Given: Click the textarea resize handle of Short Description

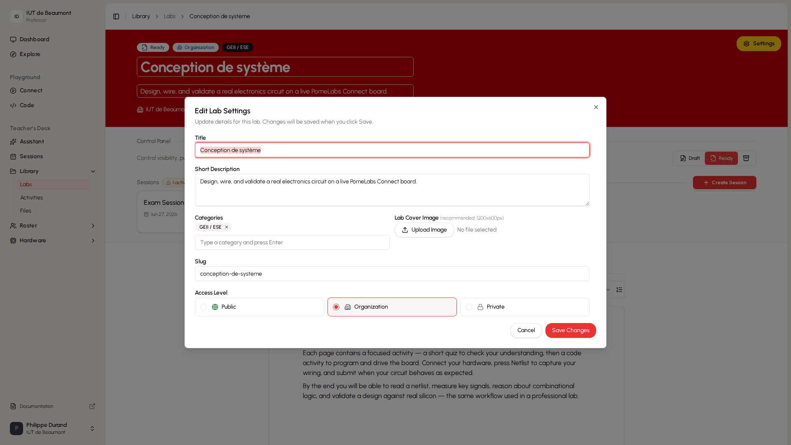Looking at the screenshot, I should 587,204.
